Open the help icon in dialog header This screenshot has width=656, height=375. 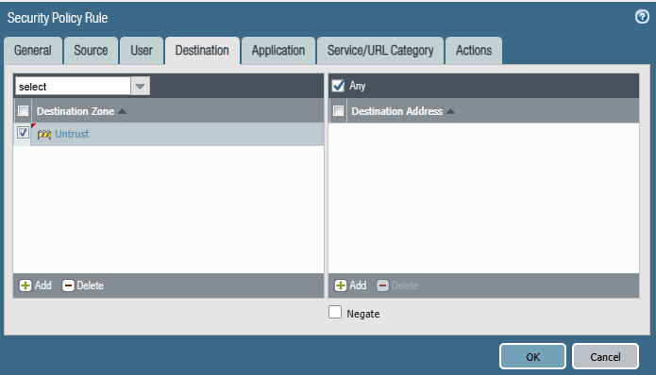tap(642, 17)
